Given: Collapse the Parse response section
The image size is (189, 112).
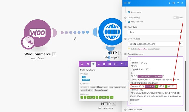Looking at the screenshot, I should click(125, 110).
